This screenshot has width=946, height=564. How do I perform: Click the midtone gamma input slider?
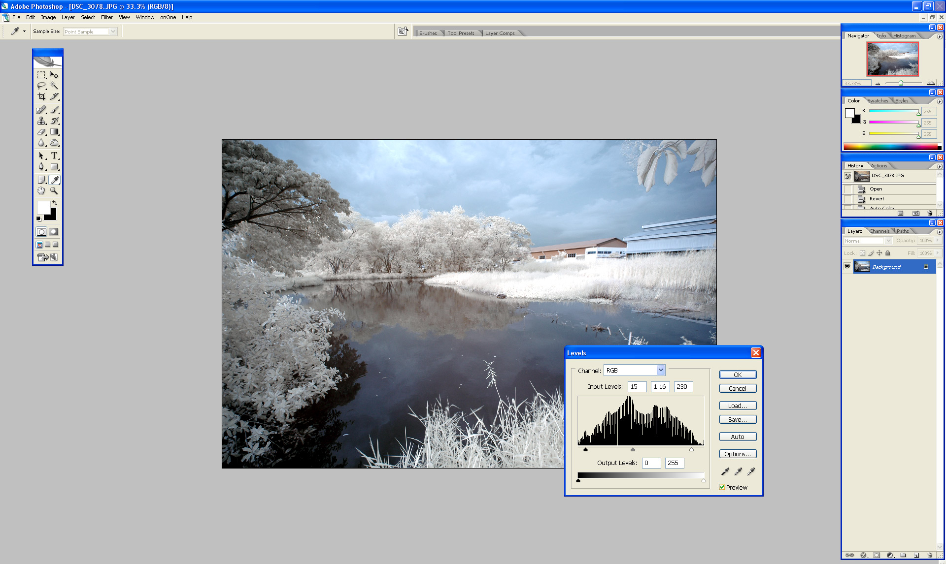pos(633,449)
